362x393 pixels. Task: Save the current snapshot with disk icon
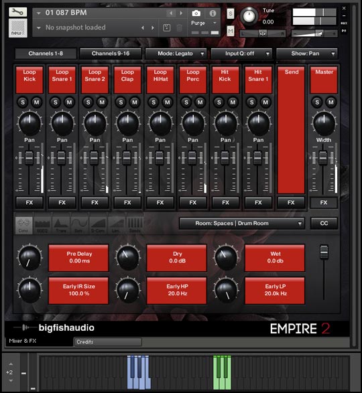click(x=167, y=27)
